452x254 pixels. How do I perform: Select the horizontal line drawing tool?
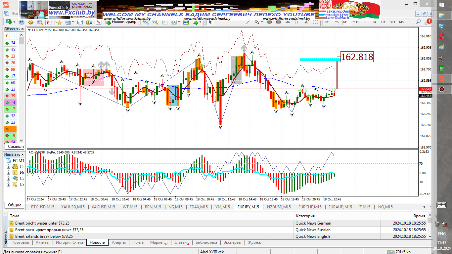tap(238, 22)
